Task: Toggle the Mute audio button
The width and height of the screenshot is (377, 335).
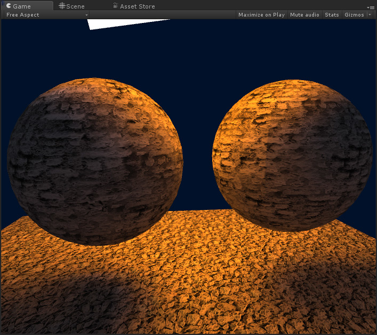Action: point(304,15)
